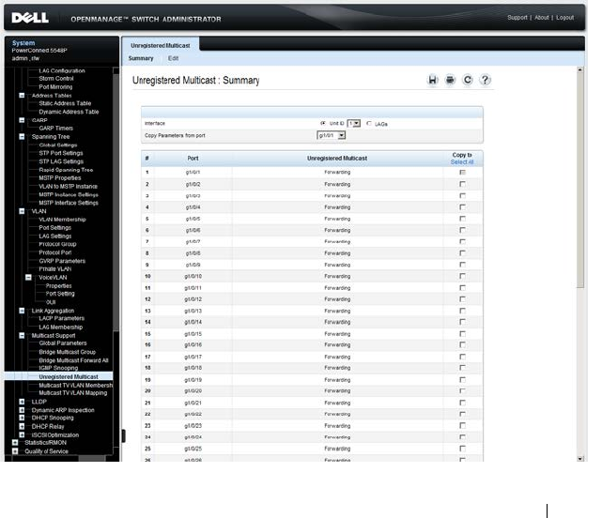Expand the DHCP Snooping node
The height and width of the screenshot is (518, 602).
(22, 418)
